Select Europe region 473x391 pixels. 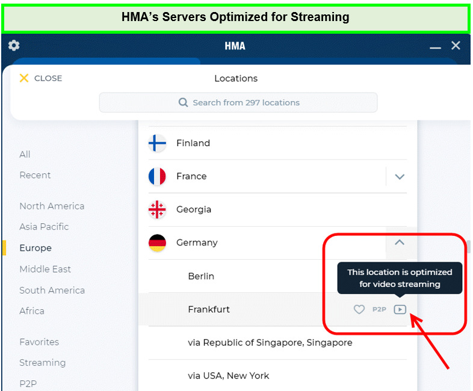click(x=36, y=248)
